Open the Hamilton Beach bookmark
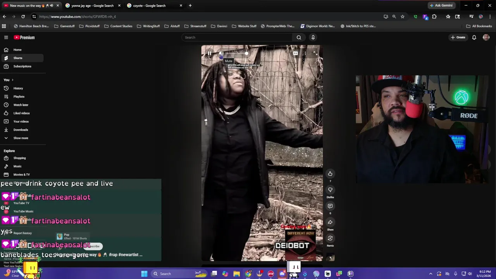Screen dimensions: 496x279 pyautogui.click(x=31, y=26)
